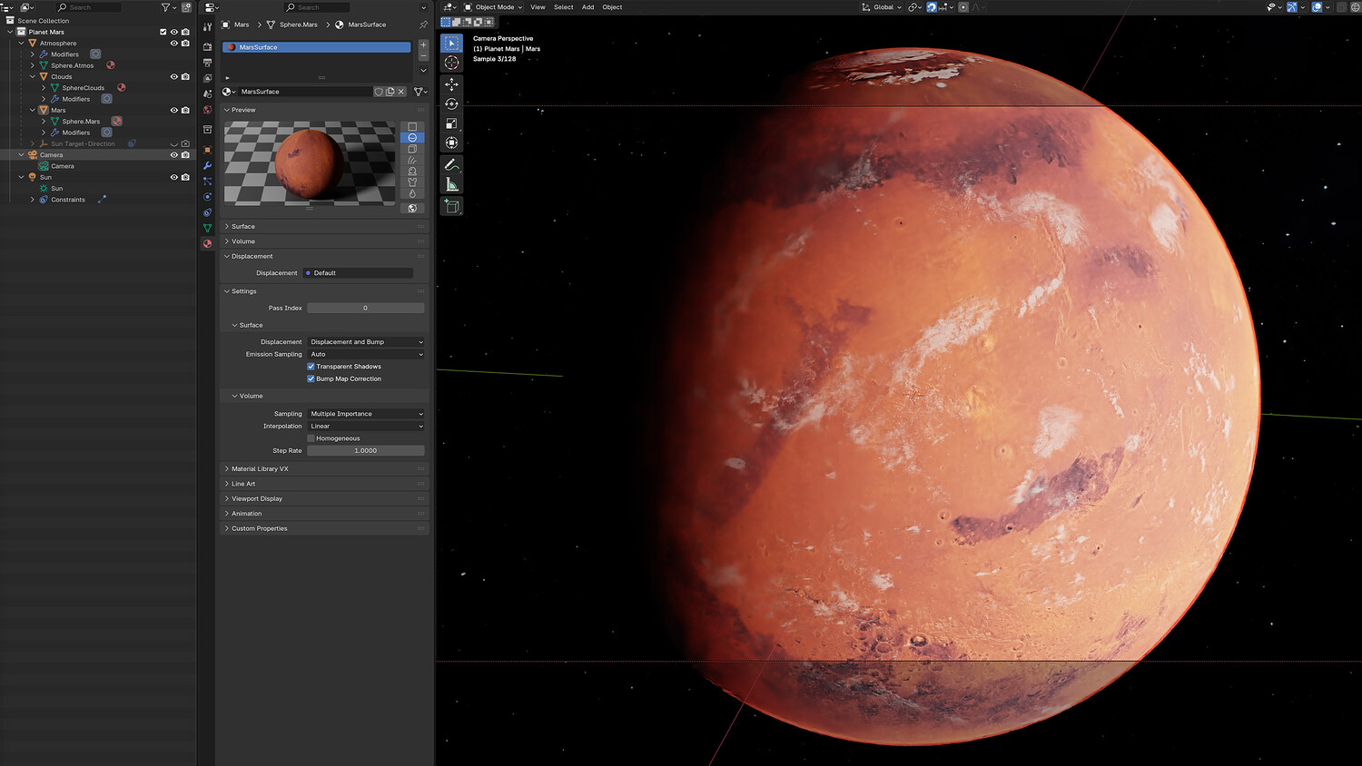This screenshot has width=1362, height=766.
Task: Choose the Annotate pencil tool
Action: tap(451, 164)
